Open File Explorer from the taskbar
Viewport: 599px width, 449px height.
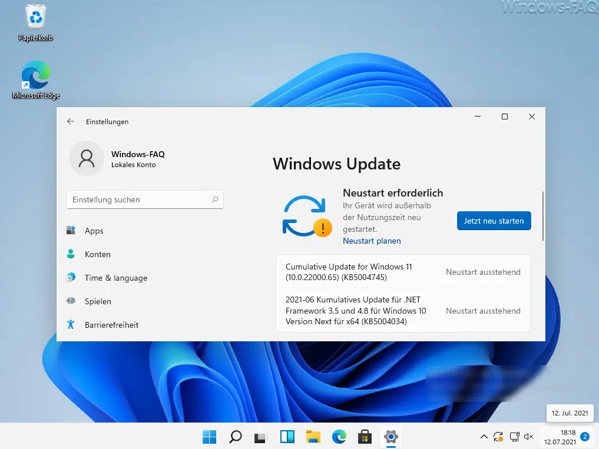click(313, 437)
